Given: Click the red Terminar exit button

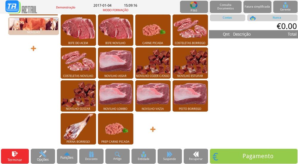Looking at the screenshot, I should [15, 156].
